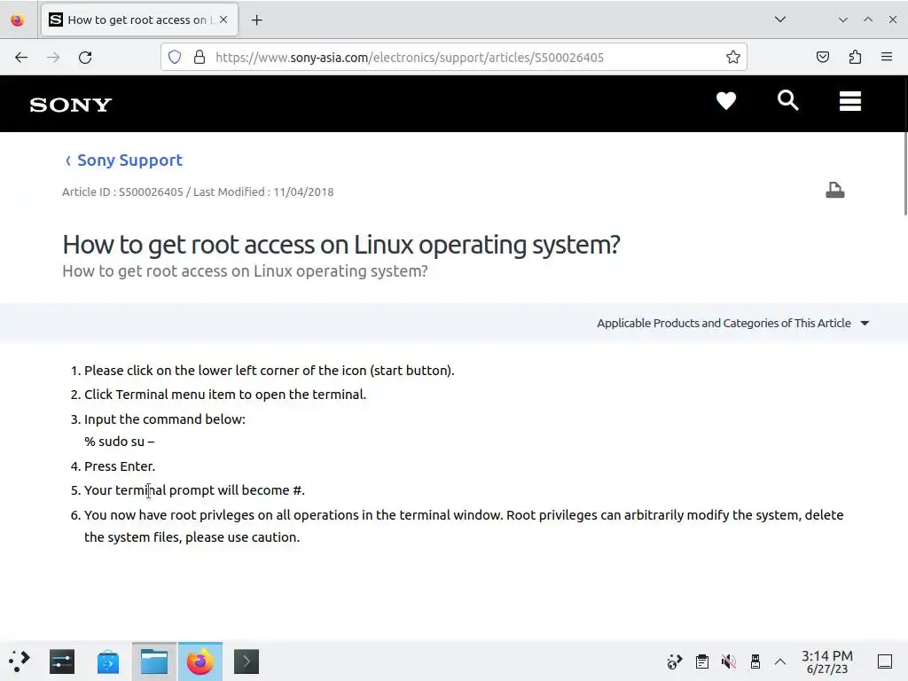908x681 pixels.
Task: Click the Firefox icon left of the tab strip
Action: tap(18, 20)
